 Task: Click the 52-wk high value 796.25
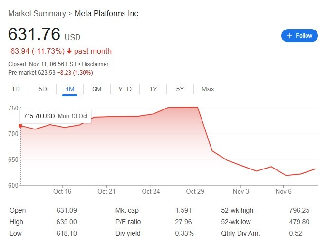pos(299,210)
